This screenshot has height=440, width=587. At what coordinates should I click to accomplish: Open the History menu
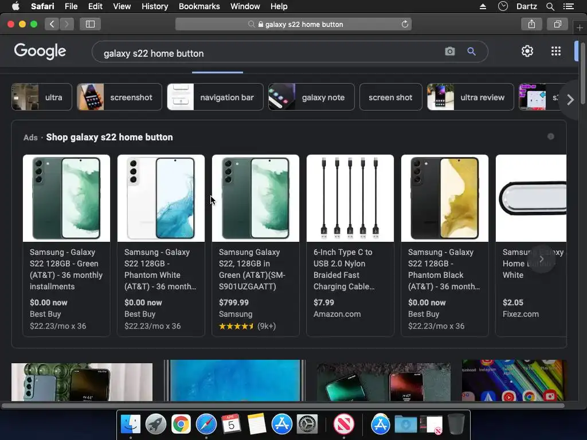coord(155,6)
